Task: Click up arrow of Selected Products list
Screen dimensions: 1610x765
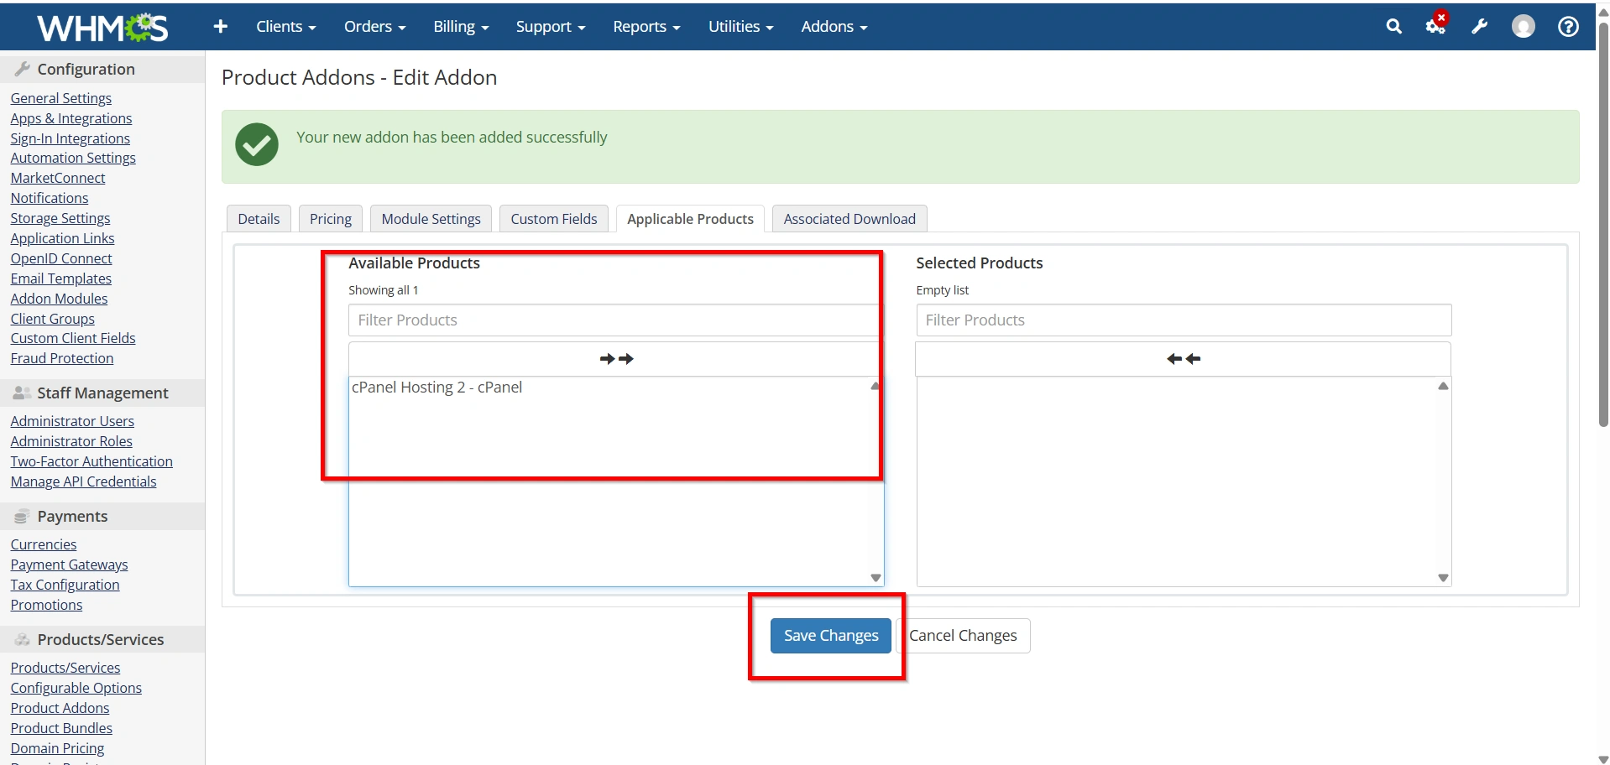Action: click(1443, 386)
